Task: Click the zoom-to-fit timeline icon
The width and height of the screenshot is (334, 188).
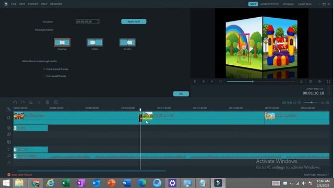Action: (290, 102)
